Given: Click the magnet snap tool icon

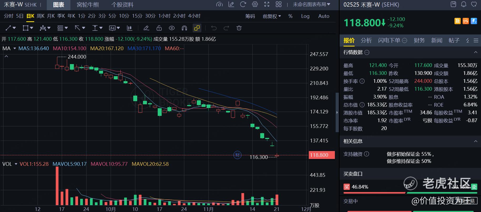Looking at the screenshot, I should [x=184, y=28].
